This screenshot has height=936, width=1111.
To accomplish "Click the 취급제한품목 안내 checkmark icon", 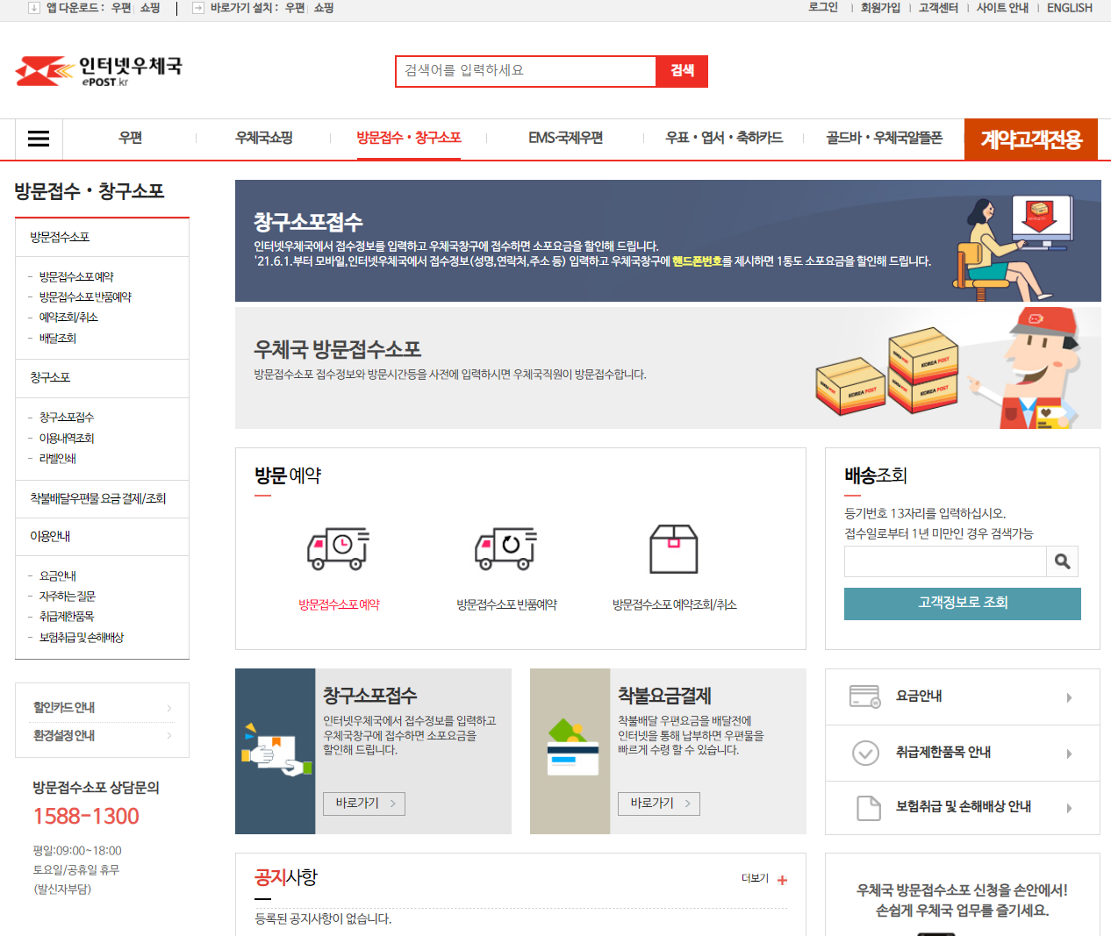I will click(x=865, y=752).
